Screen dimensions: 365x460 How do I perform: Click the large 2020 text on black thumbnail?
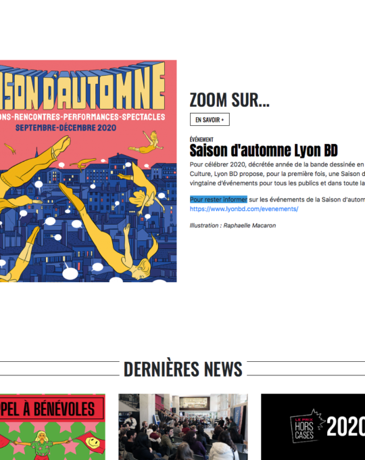coord(346,427)
